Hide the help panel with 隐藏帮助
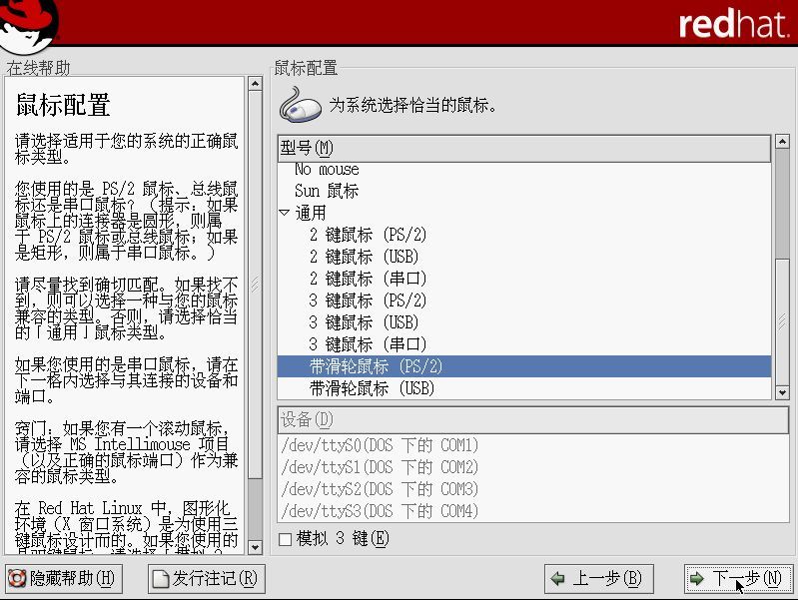798x600 pixels. 62,578
